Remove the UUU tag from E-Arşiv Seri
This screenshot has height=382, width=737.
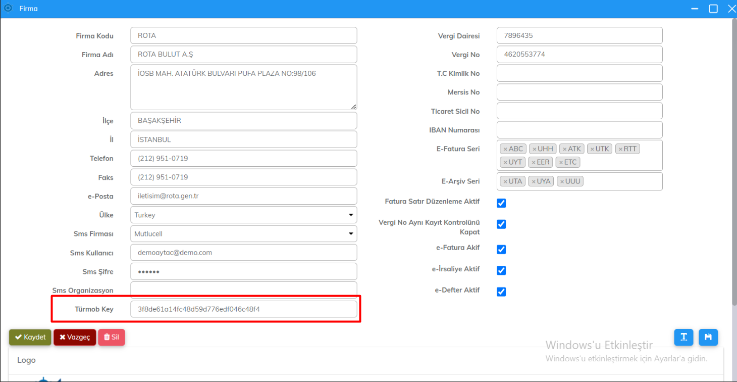pos(562,181)
